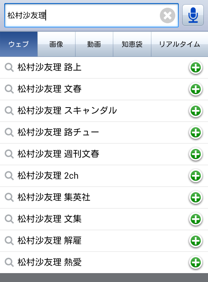Viewport: 208px width, 282px height.
Task: Switch to the 動画 tab
Action: coord(94,44)
